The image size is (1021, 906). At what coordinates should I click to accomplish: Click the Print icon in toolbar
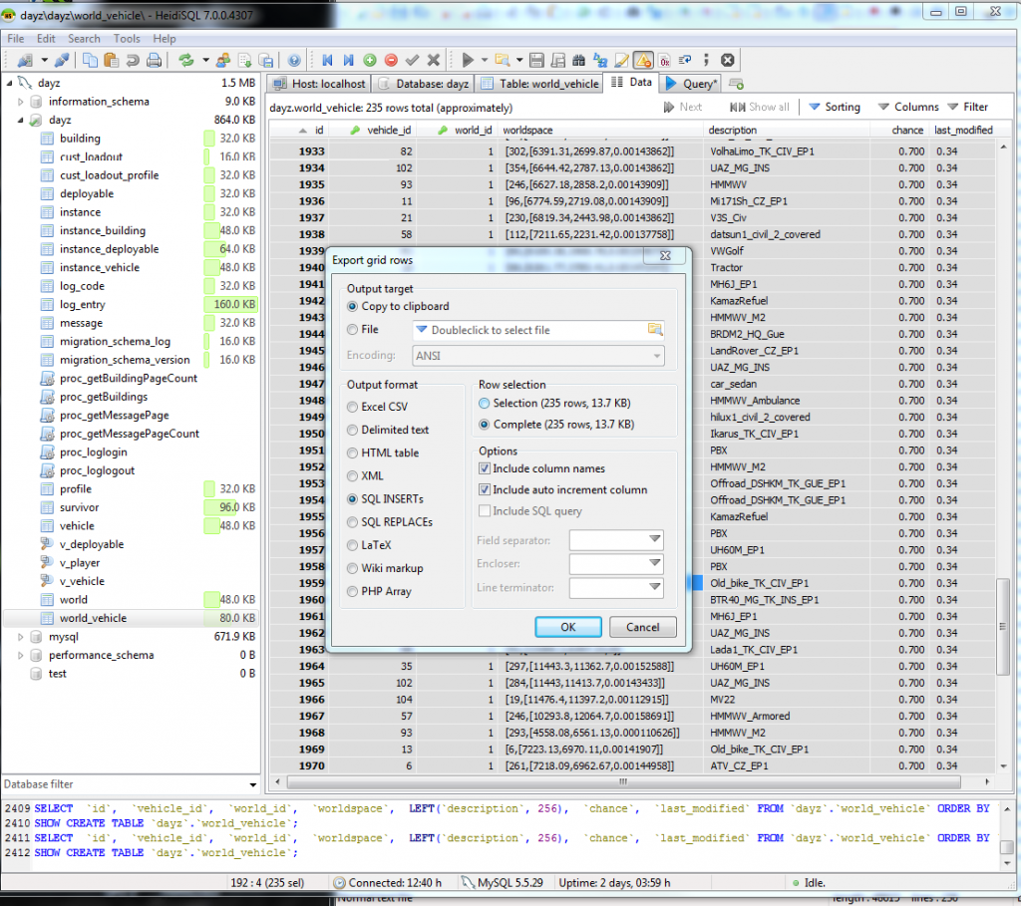coord(155,61)
